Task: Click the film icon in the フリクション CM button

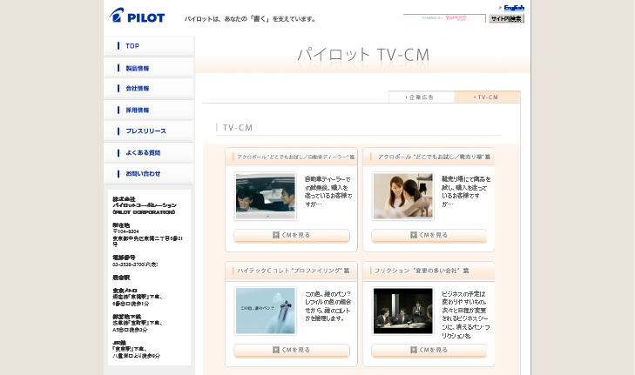Action: pyautogui.click(x=414, y=350)
